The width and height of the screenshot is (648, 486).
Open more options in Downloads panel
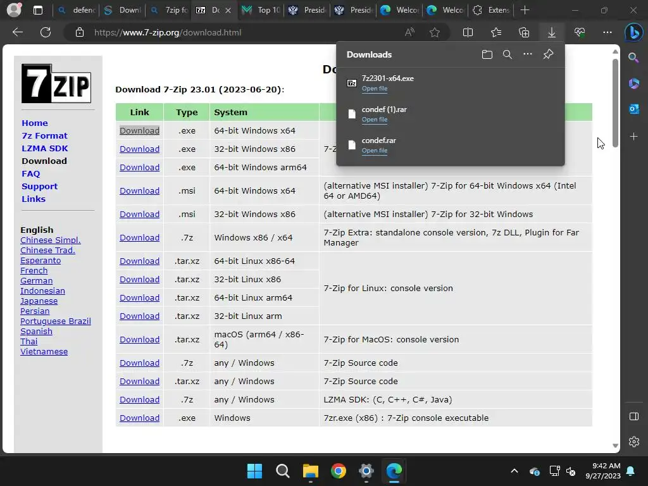tap(528, 54)
